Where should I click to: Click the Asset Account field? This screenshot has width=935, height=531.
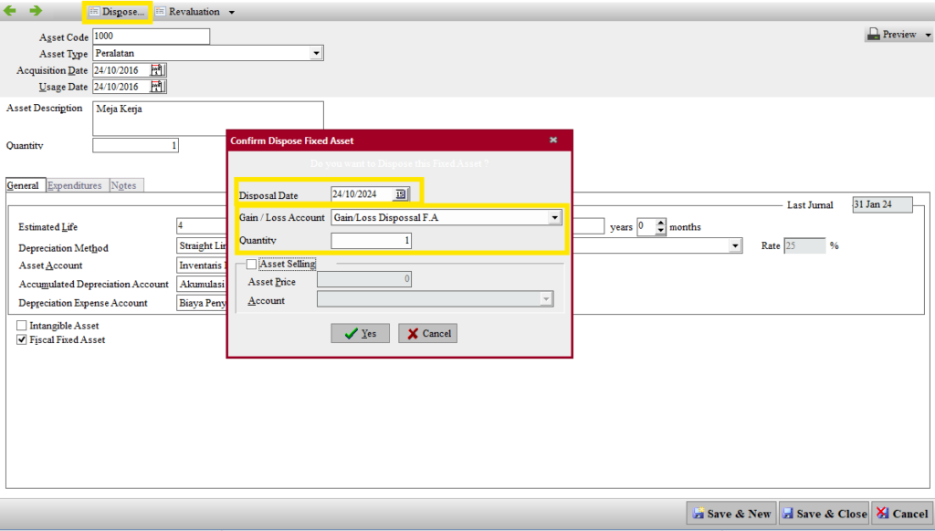202,265
